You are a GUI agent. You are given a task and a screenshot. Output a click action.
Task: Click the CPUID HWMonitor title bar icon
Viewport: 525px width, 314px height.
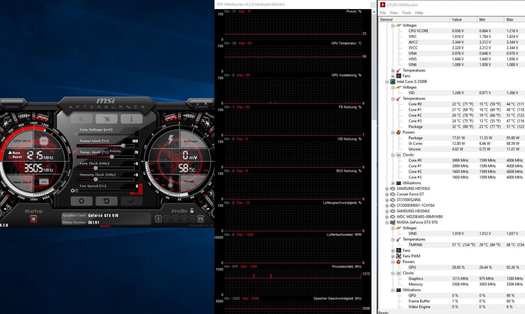point(383,5)
